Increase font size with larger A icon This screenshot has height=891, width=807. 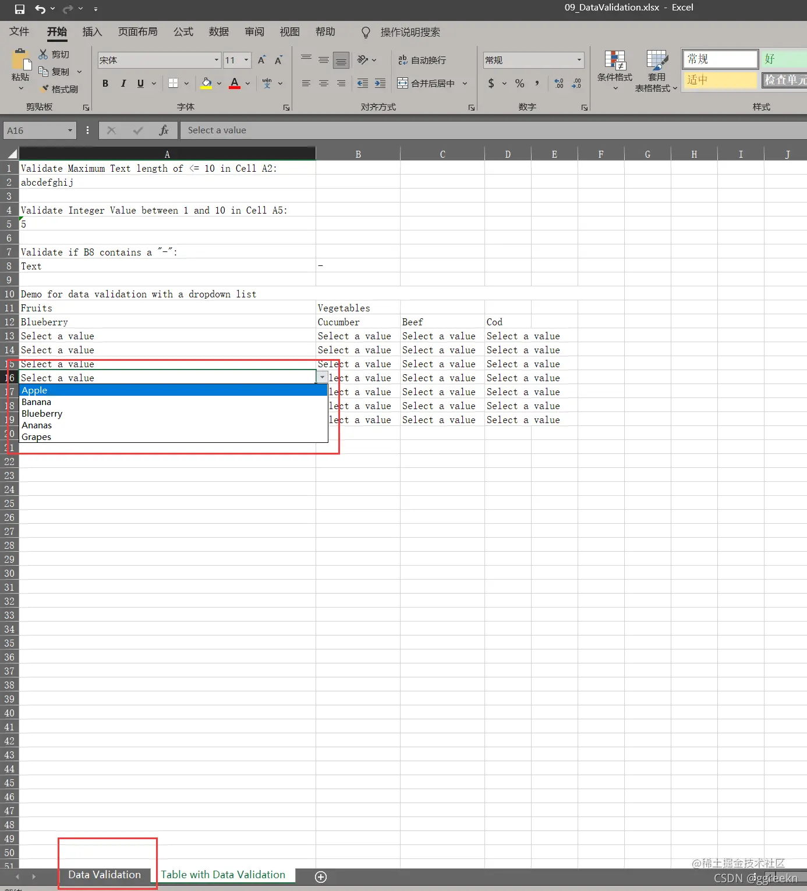pos(261,60)
